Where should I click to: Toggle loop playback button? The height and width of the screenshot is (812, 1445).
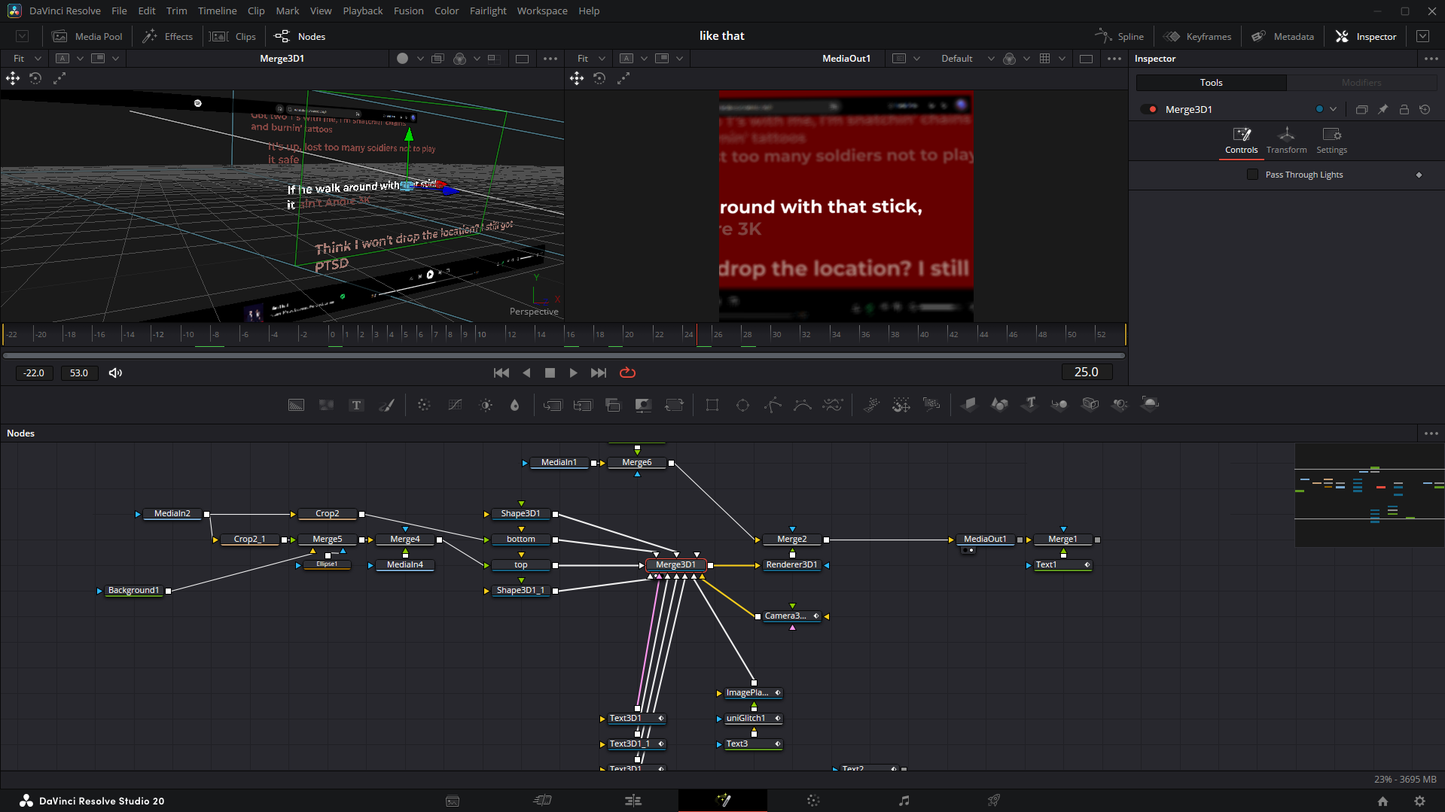pos(627,373)
